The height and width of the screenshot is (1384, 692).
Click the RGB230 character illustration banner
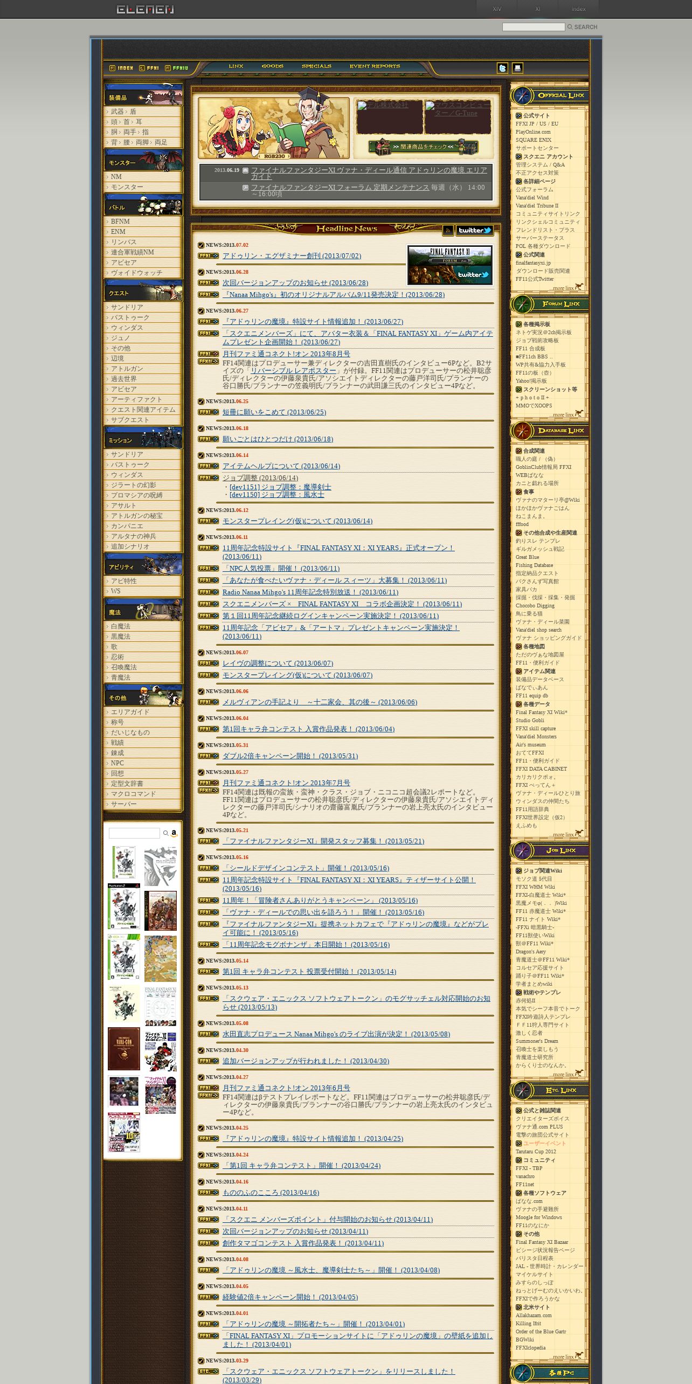[x=274, y=128]
